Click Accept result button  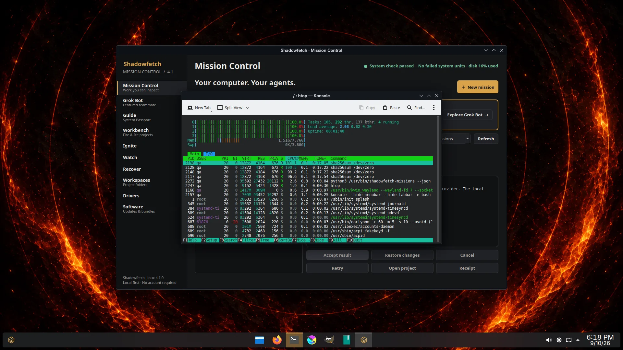[337, 255]
